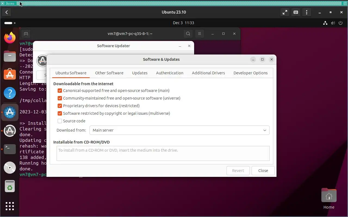Open the Files manager dock icon

10,56
